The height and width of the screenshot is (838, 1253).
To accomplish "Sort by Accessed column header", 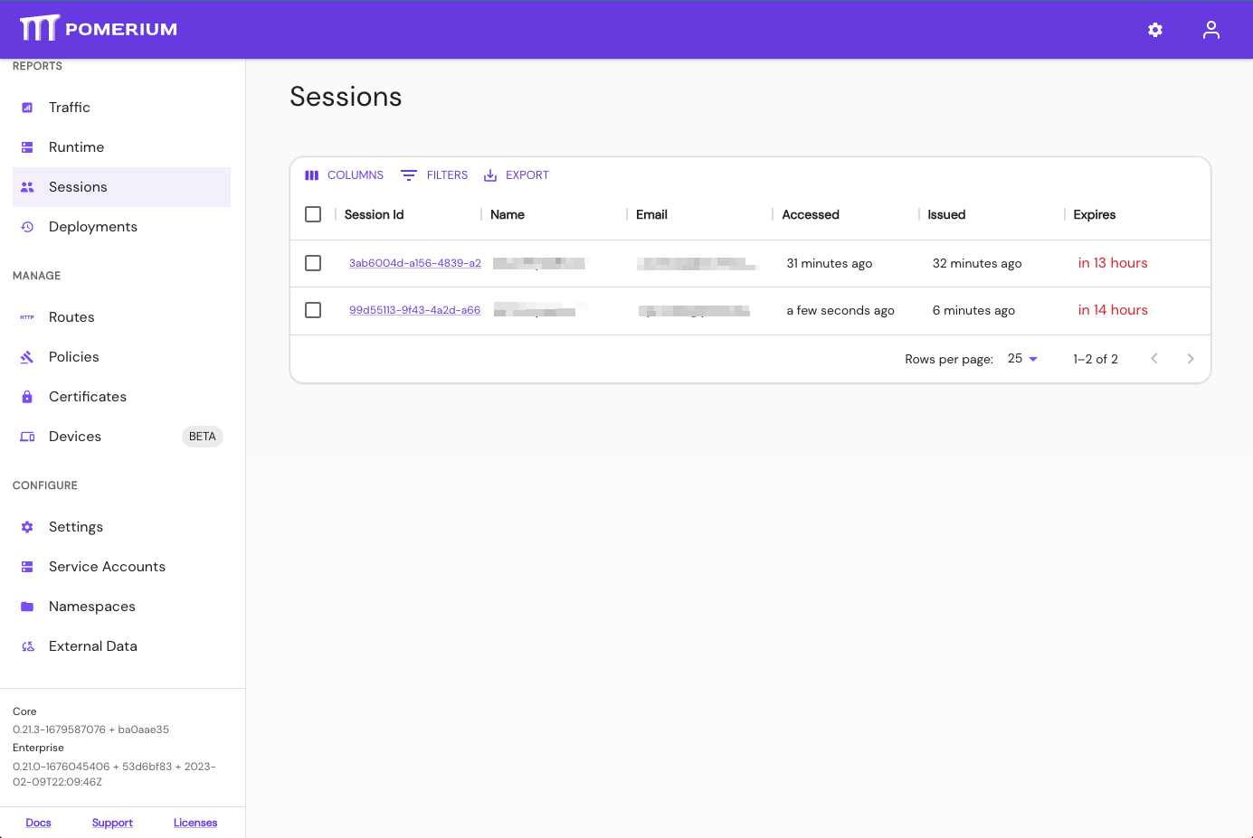I will click(x=811, y=214).
